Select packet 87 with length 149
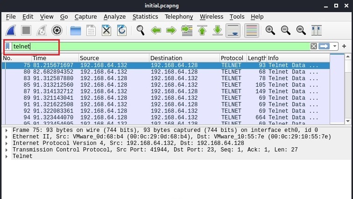This screenshot has width=353, height=199. tap(166, 91)
